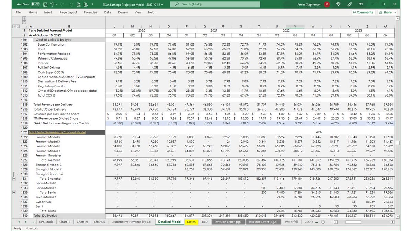Open the Formulas ribbon tab
This screenshot has height=231, width=412.
[91, 12]
